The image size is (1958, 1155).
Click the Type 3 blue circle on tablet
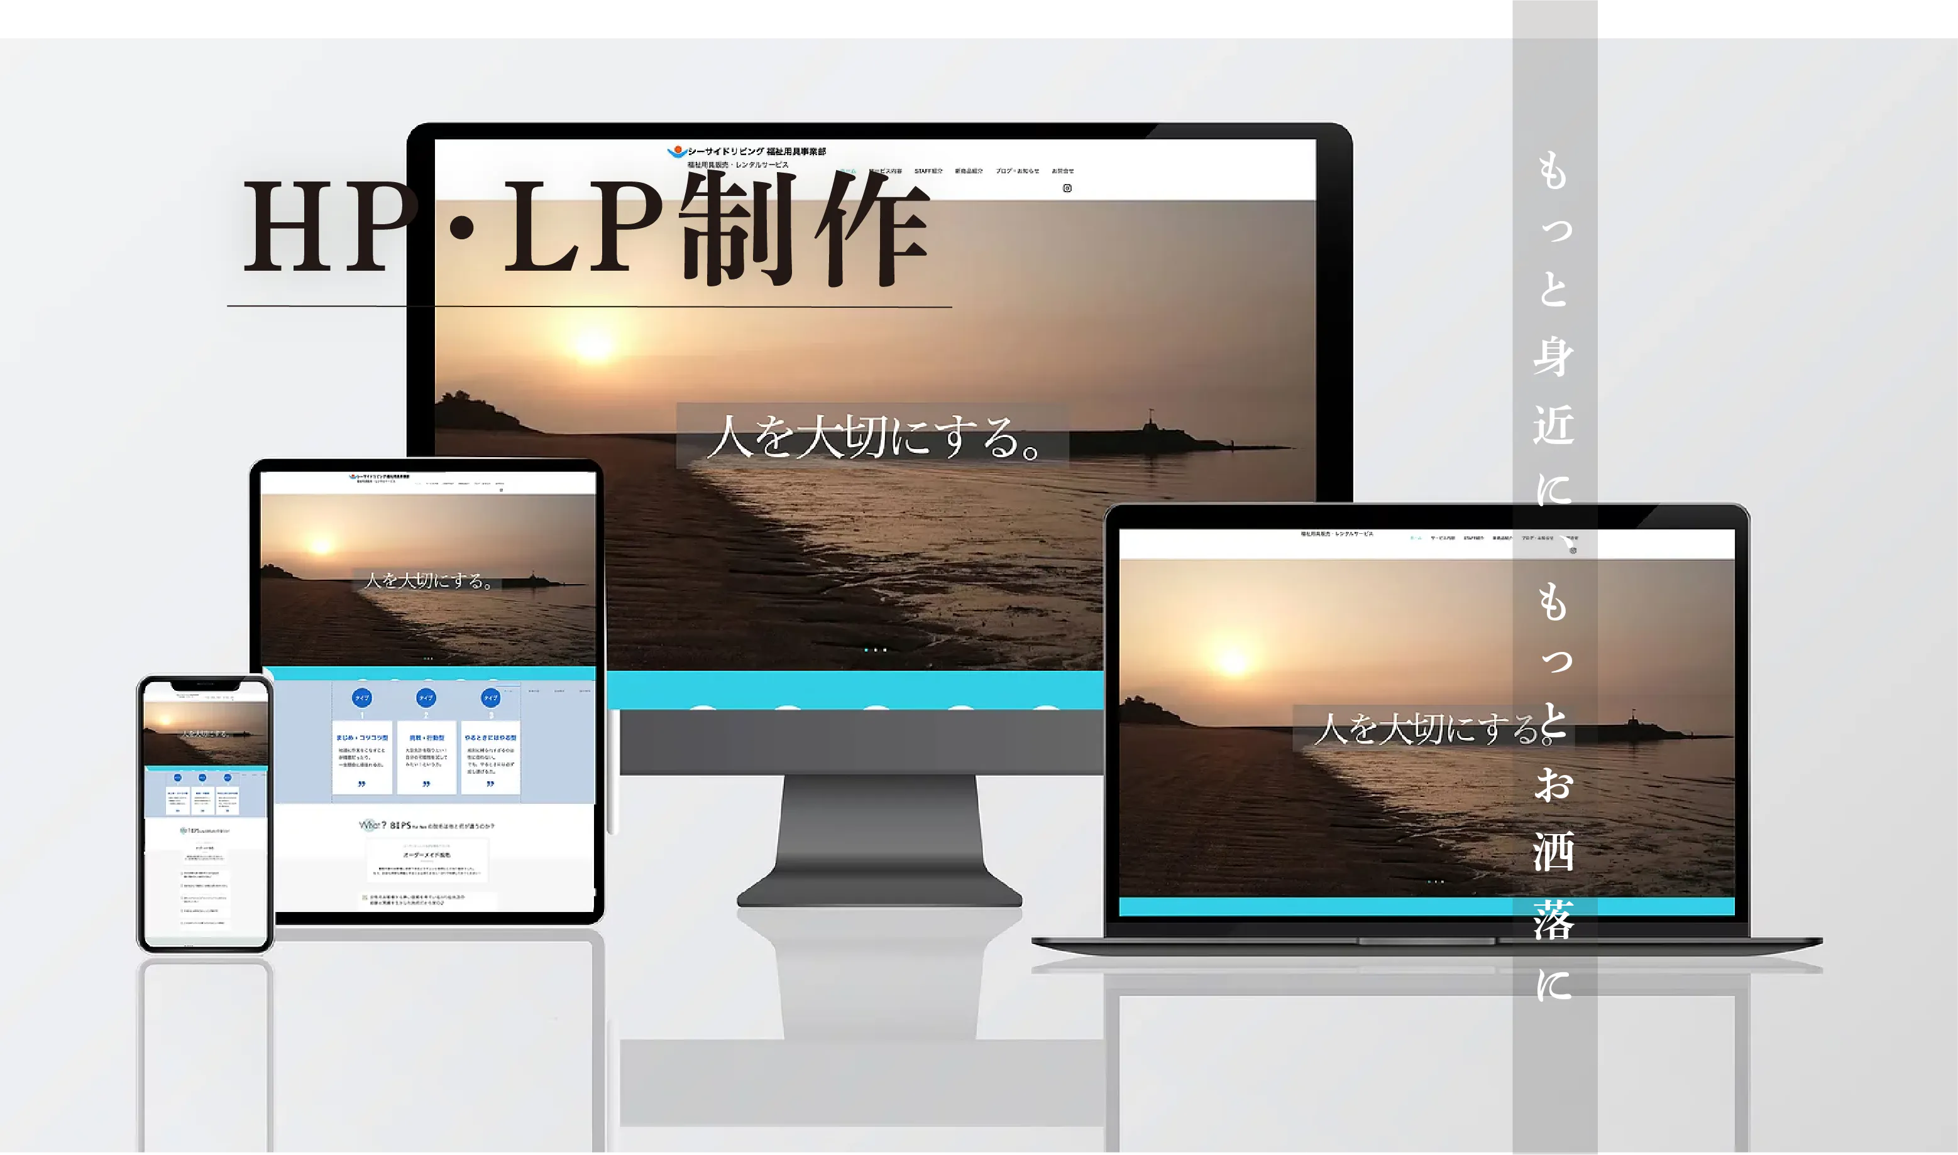pos(491,697)
